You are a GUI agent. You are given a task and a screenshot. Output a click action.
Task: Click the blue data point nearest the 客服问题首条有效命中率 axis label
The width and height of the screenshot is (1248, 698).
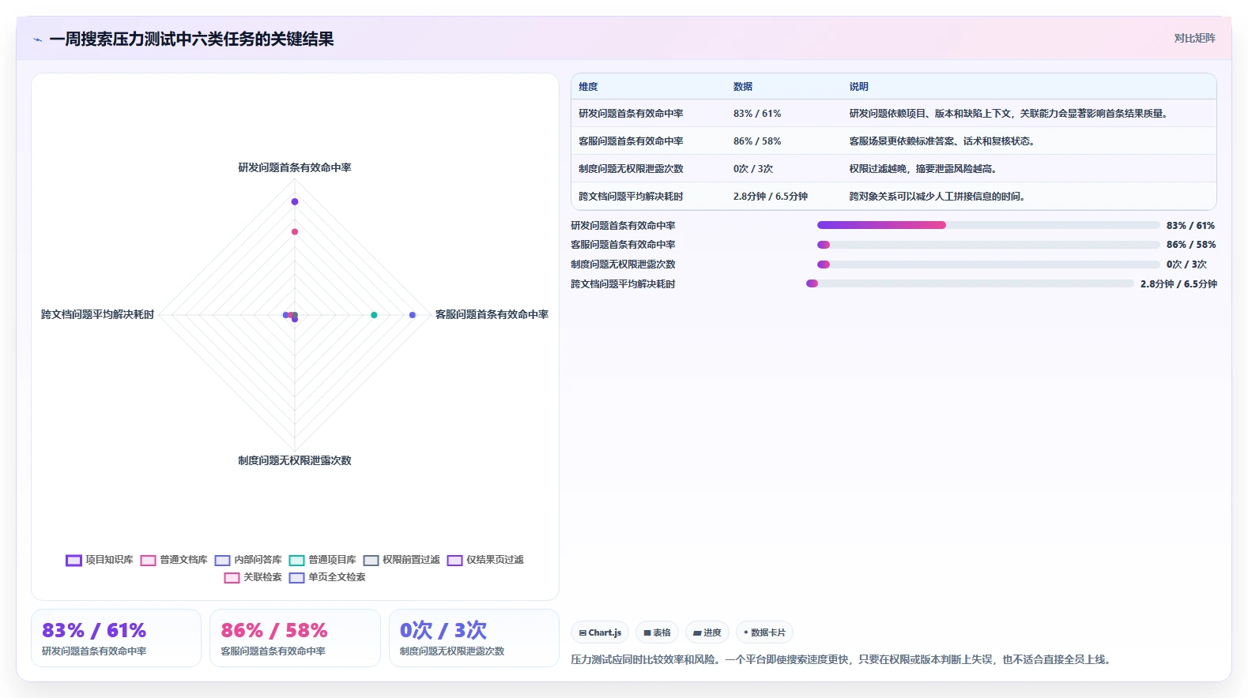(x=413, y=315)
